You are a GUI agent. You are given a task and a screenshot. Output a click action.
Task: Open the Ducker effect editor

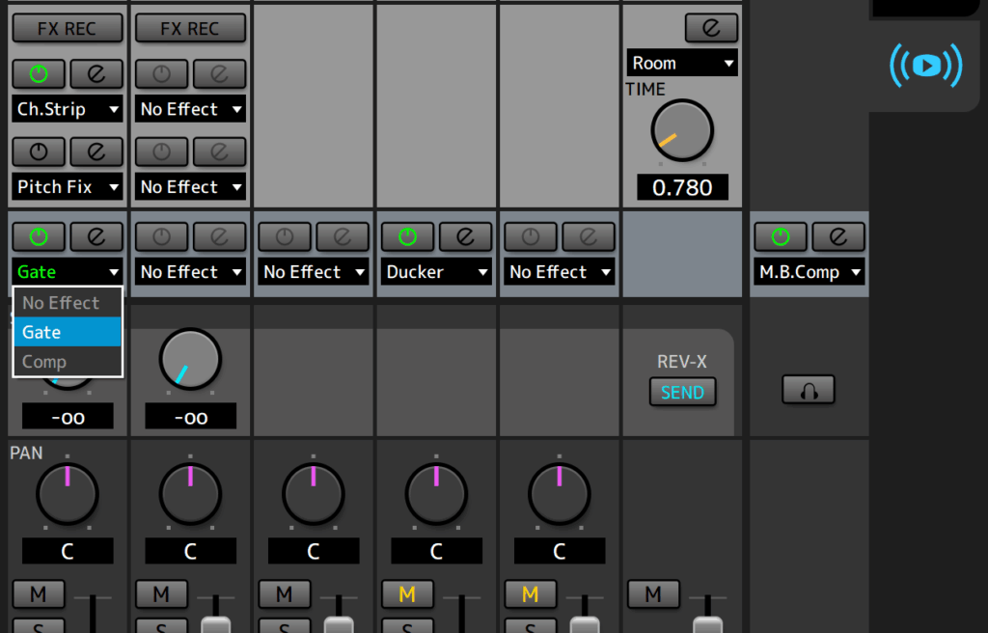click(465, 236)
